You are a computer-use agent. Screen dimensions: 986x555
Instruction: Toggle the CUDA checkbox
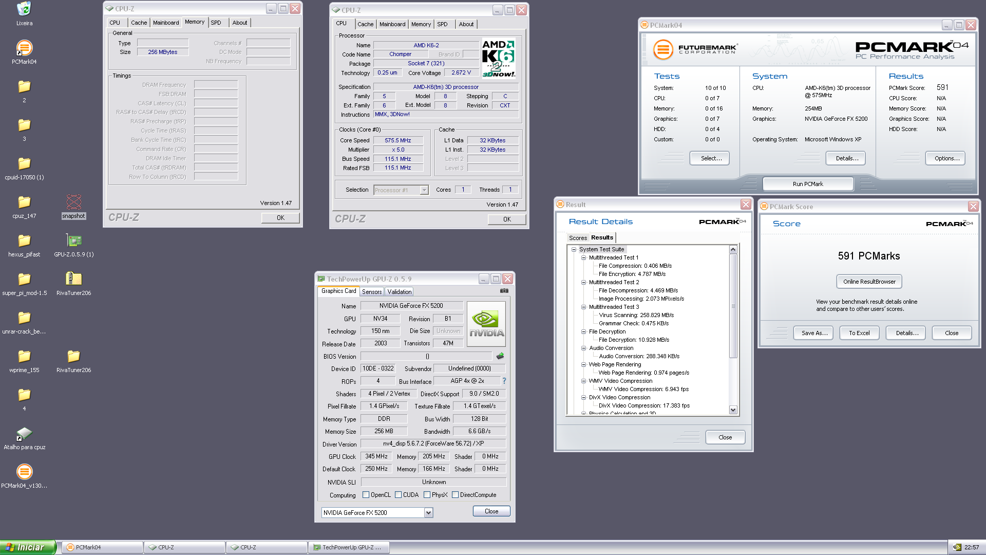(x=398, y=495)
